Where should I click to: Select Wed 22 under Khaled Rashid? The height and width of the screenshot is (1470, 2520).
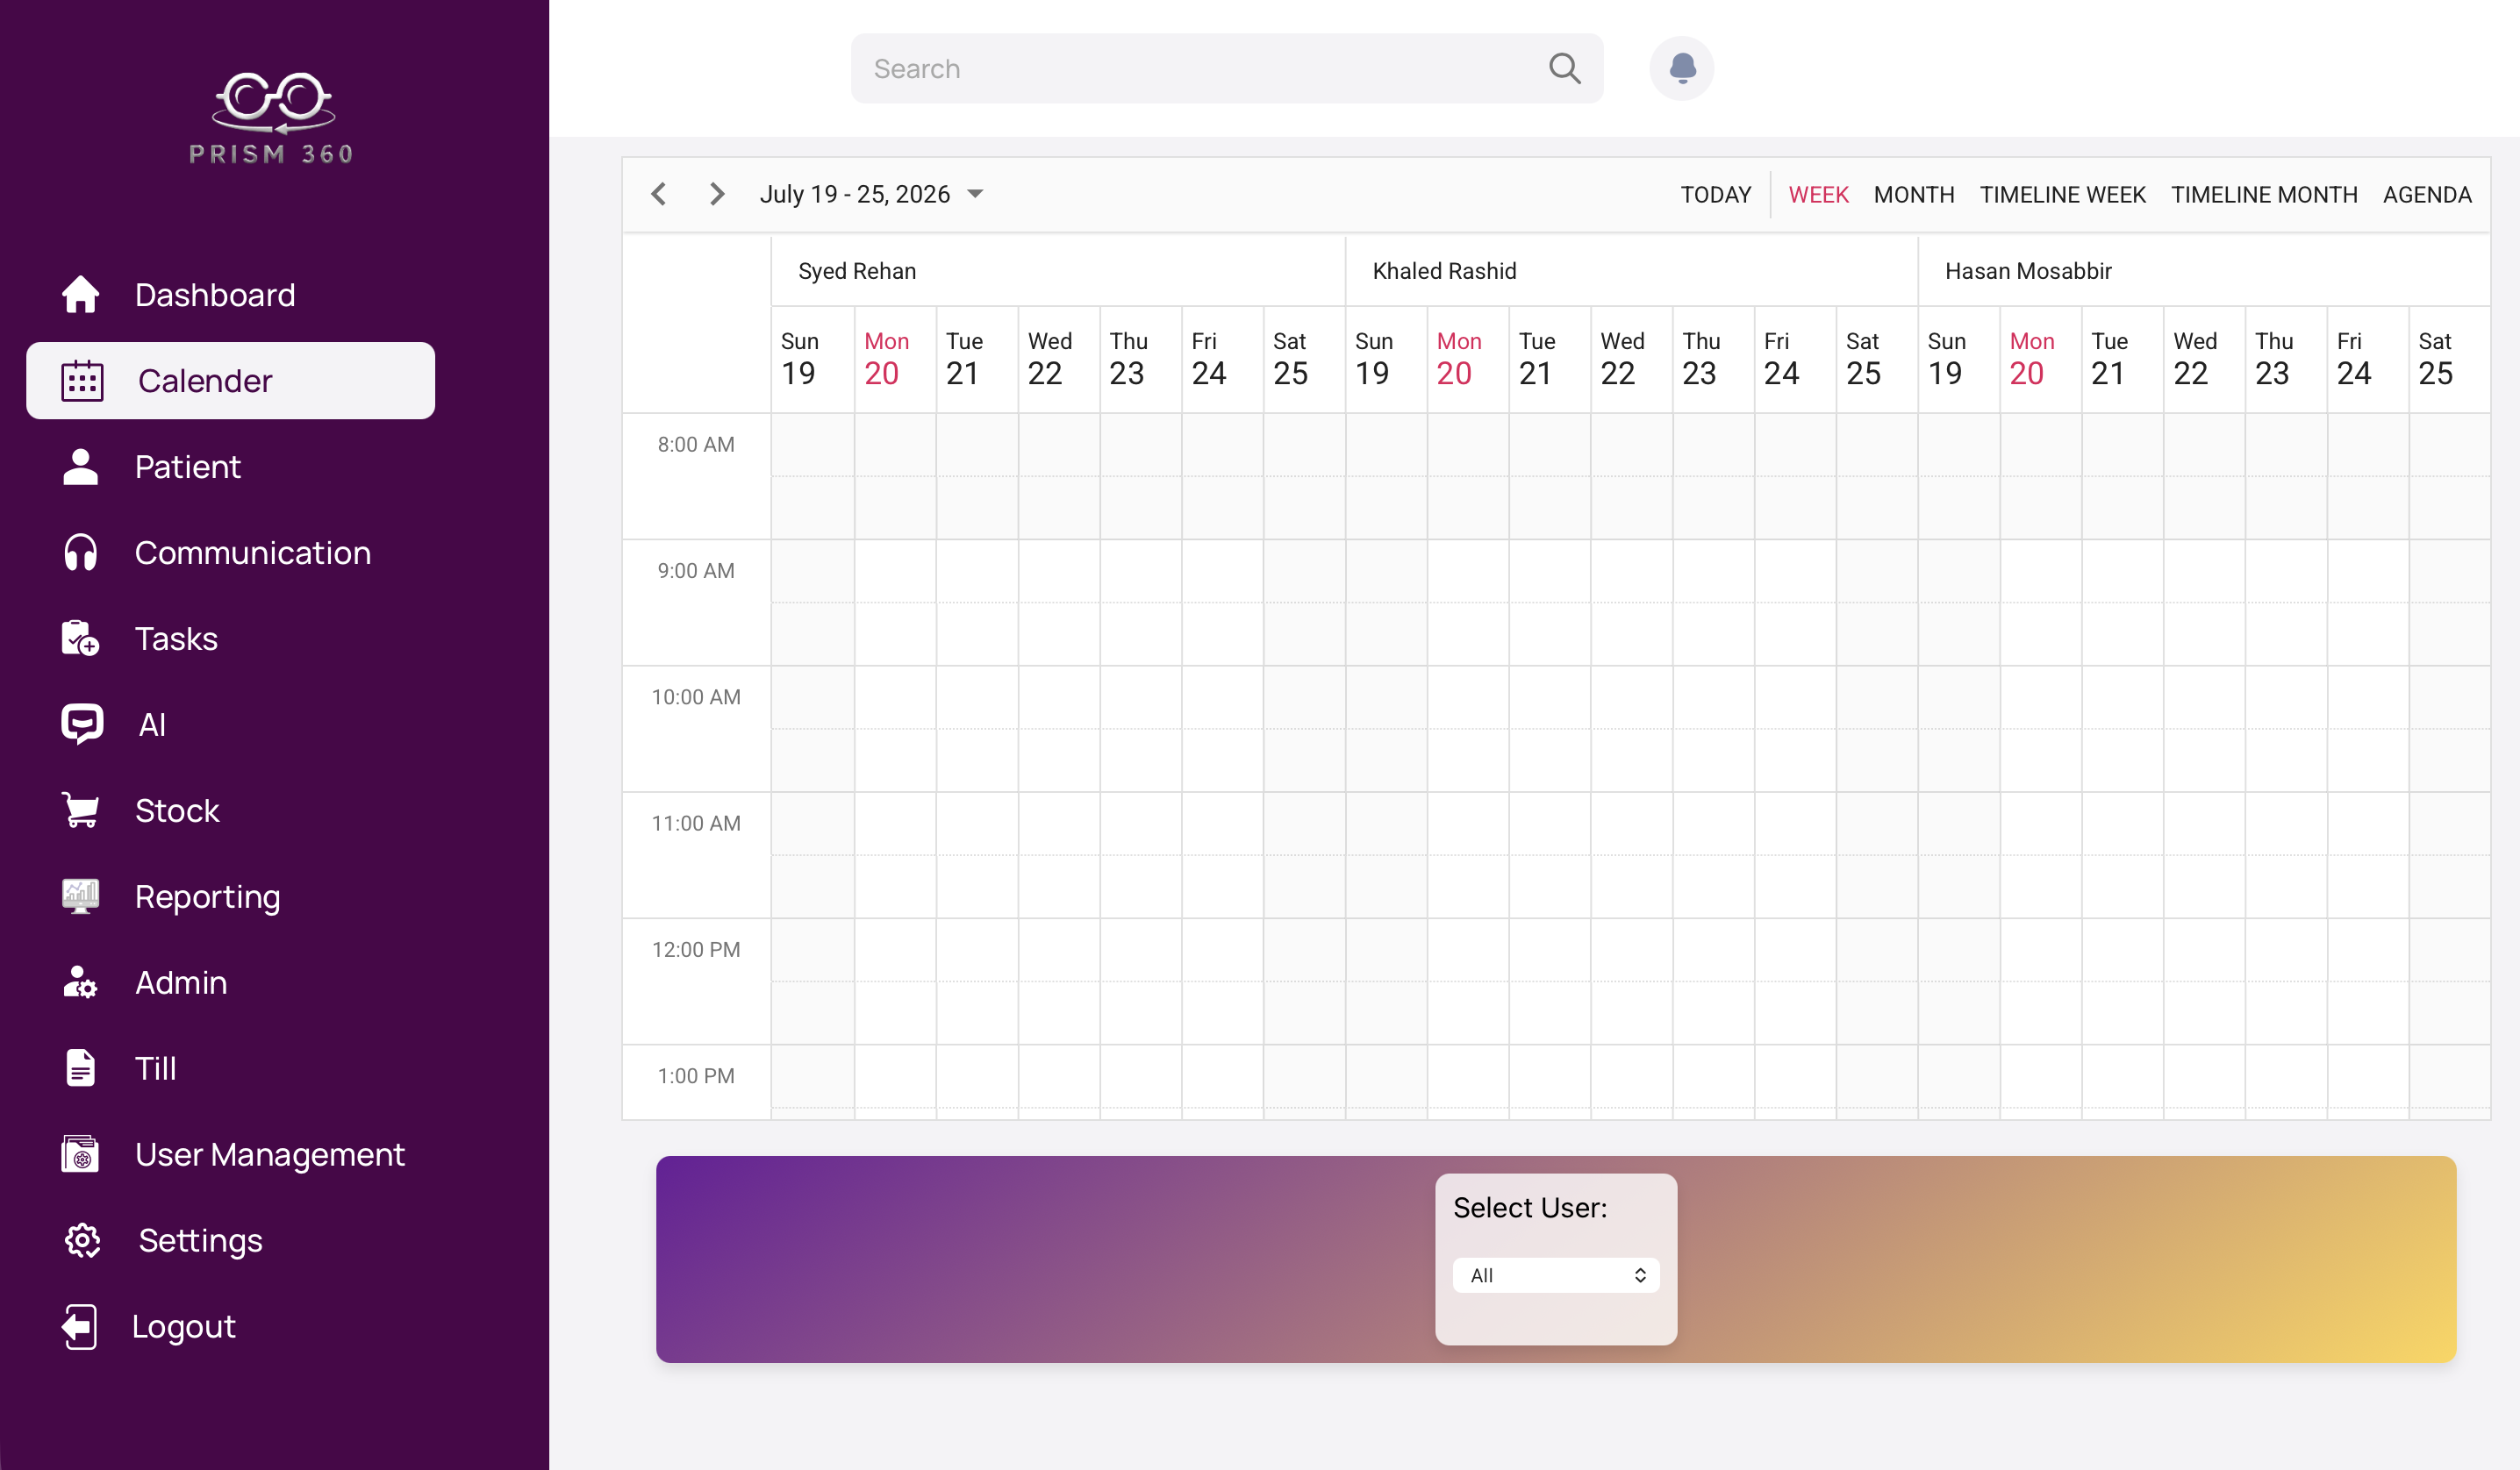(x=1631, y=359)
